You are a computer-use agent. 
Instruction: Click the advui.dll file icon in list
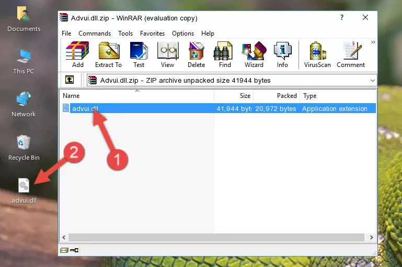(66, 108)
